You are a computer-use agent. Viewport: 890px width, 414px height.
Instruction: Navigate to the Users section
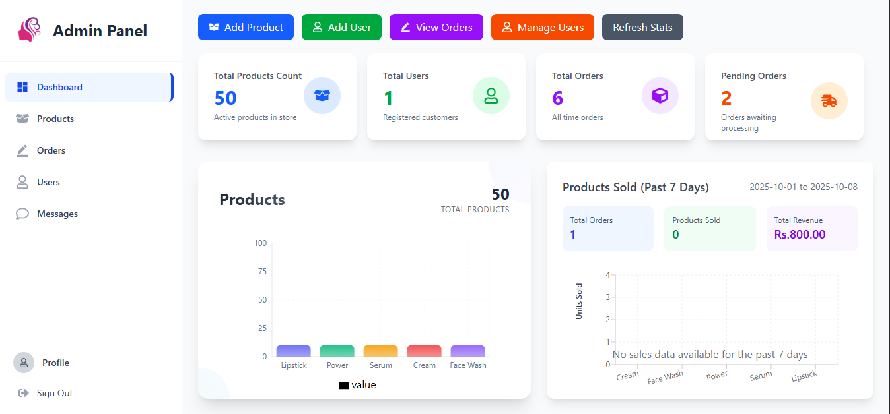click(50, 182)
